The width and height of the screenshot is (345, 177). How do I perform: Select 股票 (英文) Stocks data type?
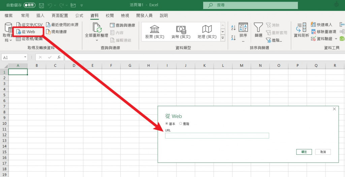(155, 32)
